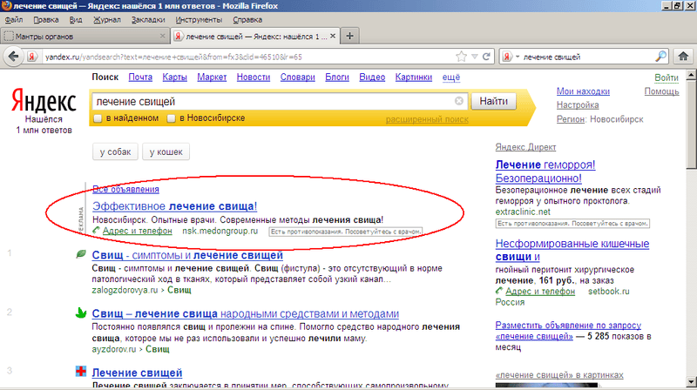Viewport: 697px width, 390px height.
Task: Open Карты in the Yandex services bar
Action: click(175, 77)
